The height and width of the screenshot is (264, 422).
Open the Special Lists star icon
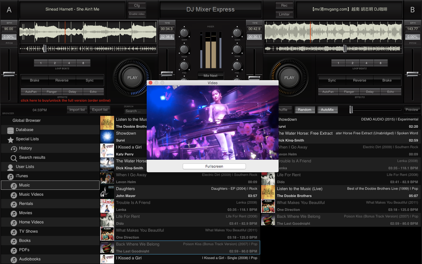point(10,139)
